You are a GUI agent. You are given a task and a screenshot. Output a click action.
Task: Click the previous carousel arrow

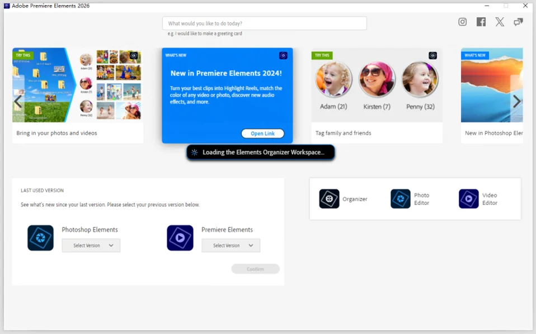pos(18,101)
